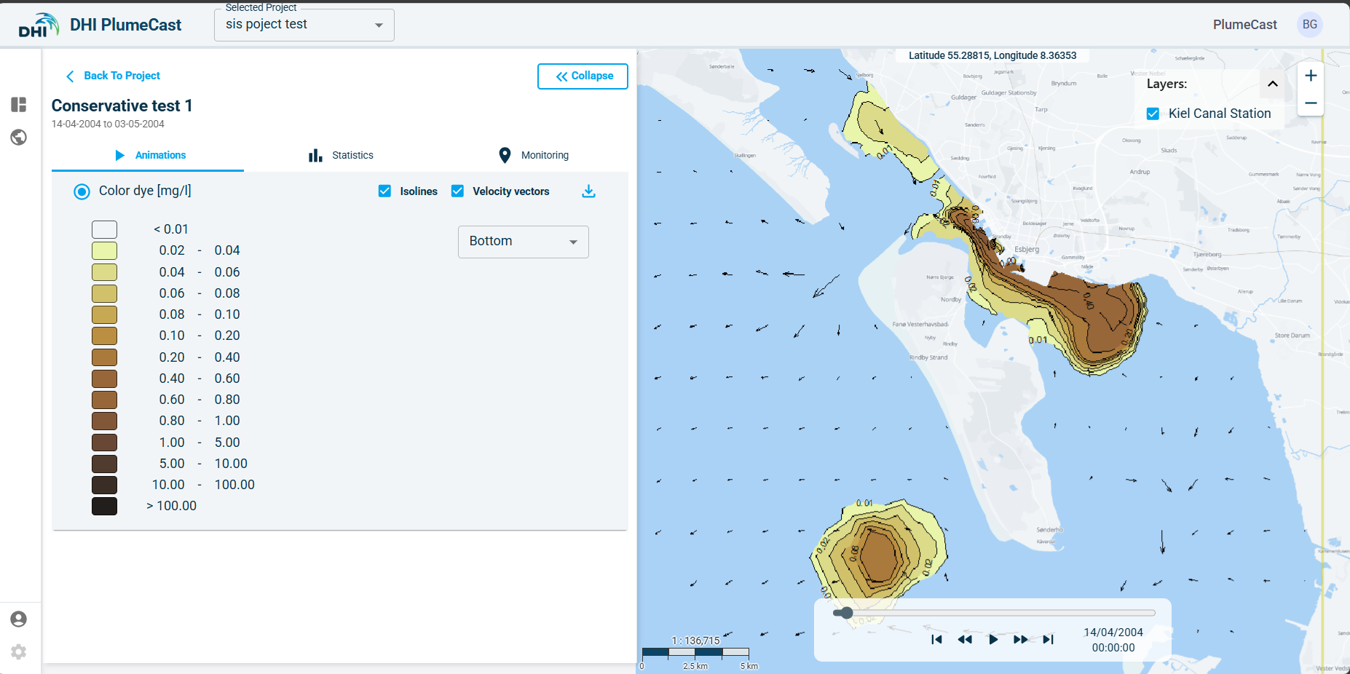Open the user account icon in sidebar
This screenshot has height=674, width=1350.
click(x=19, y=619)
